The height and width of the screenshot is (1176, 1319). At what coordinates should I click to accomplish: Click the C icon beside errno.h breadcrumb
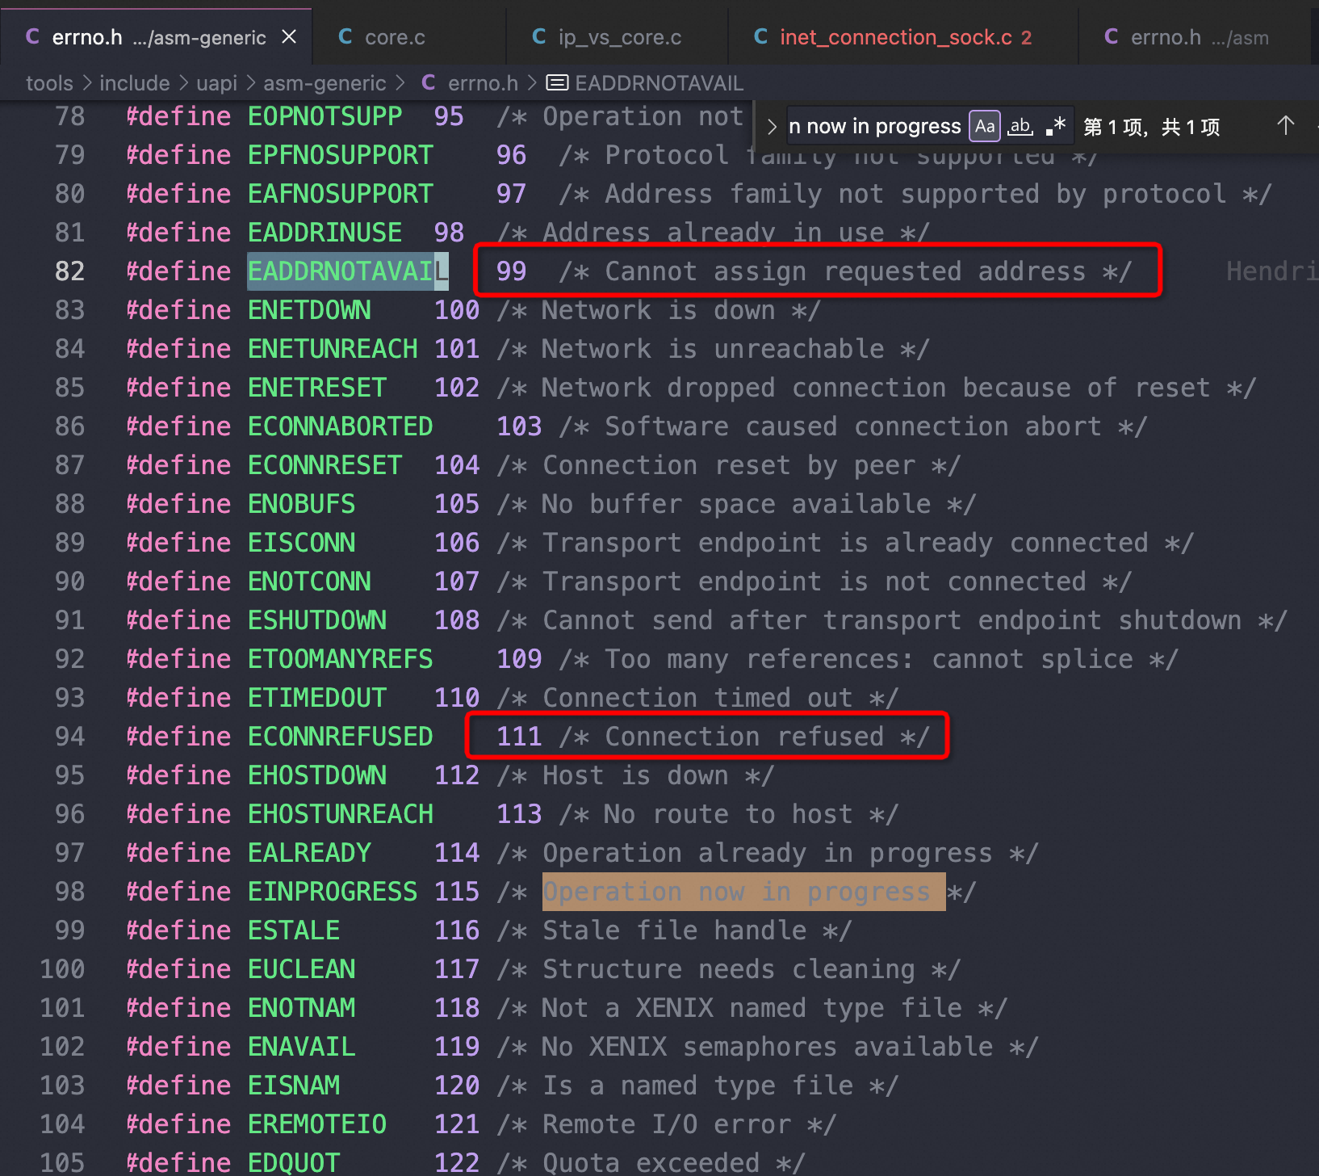[429, 83]
